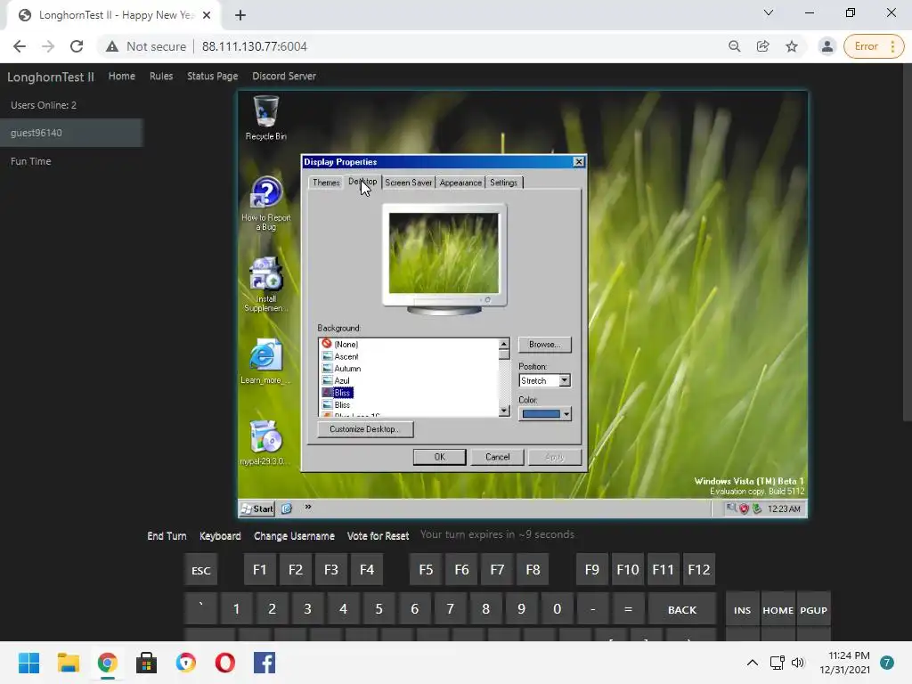Open Learn_more Internet Explorer shortcut
The height and width of the screenshot is (684, 912).
[x=265, y=362]
